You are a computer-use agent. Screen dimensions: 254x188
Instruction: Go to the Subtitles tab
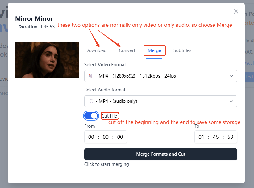pyautogui.click(x=182, y=50)
